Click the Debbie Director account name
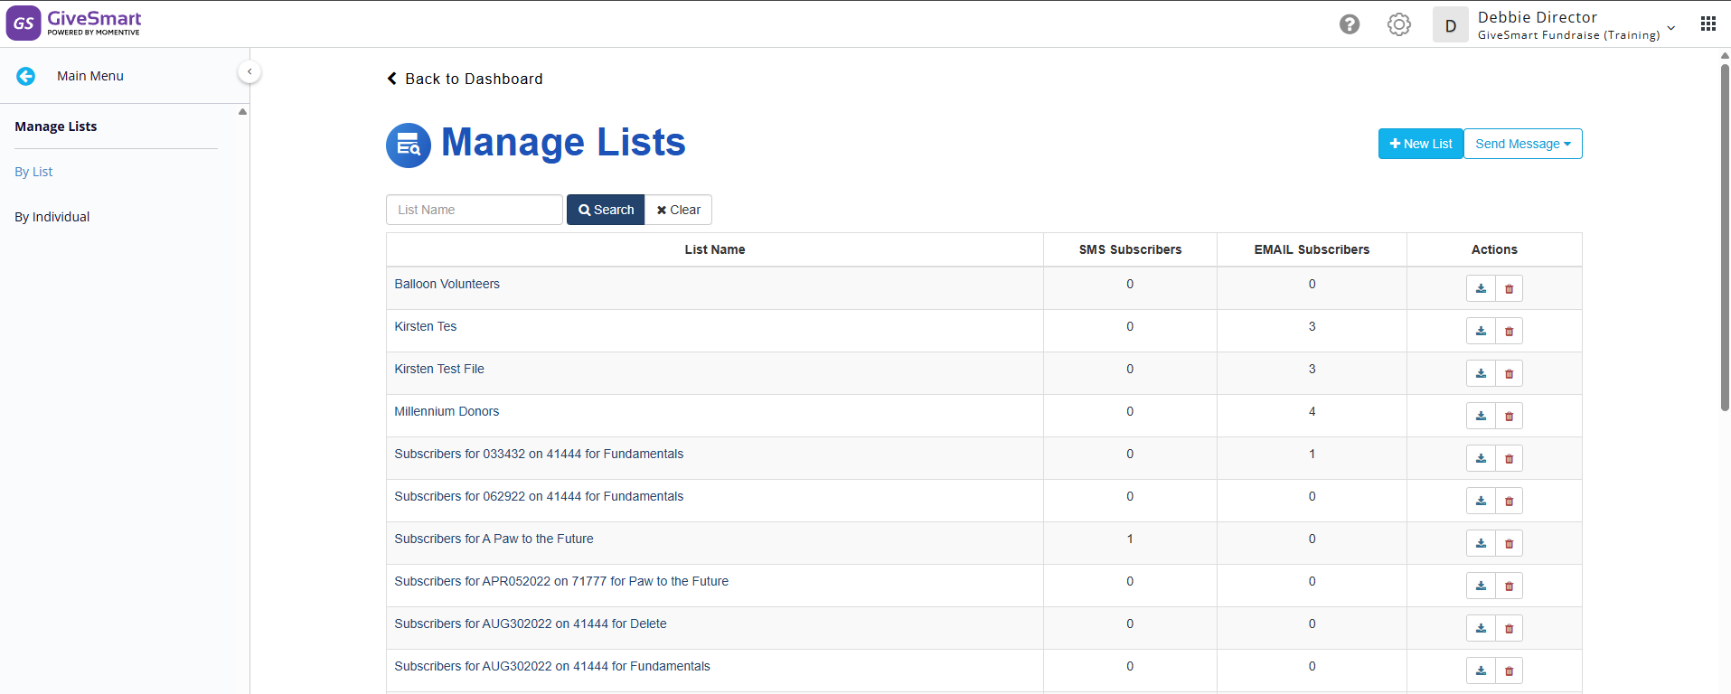This screenshot has width=1731, height=694. tap(1538, 17)
